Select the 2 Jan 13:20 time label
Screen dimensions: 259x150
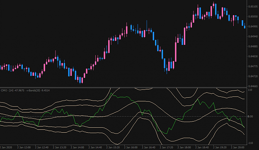pyautogui.click(x=60, y=148)
